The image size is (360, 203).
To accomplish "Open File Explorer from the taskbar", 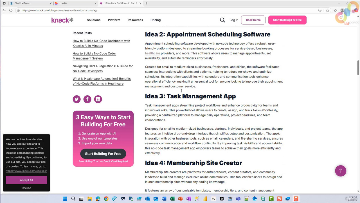I will [x=89, y=199].
